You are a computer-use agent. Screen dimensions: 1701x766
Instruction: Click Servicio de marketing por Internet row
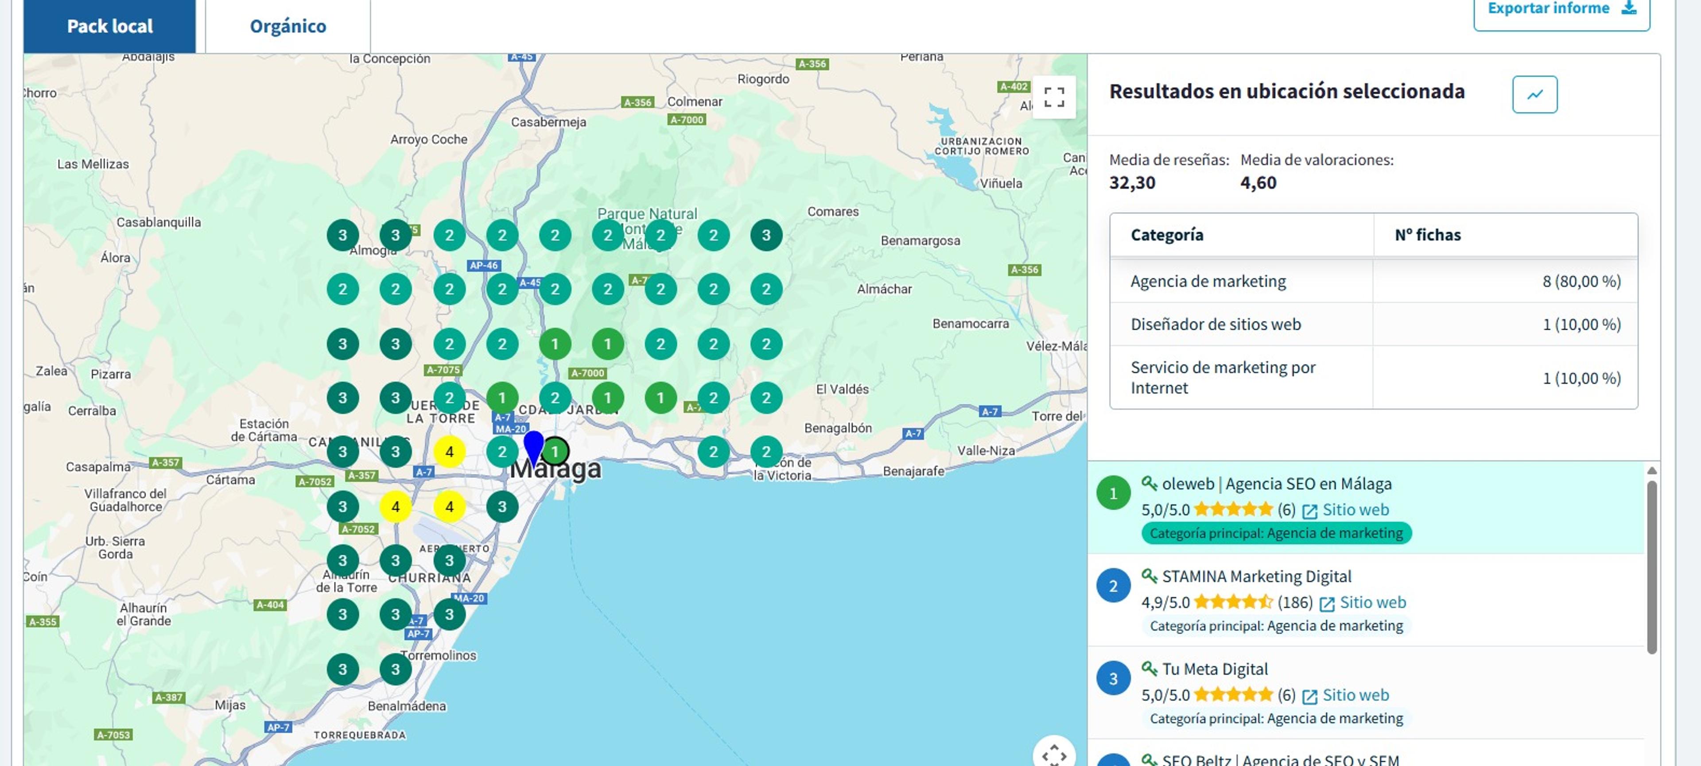[x=1374, y=377]
